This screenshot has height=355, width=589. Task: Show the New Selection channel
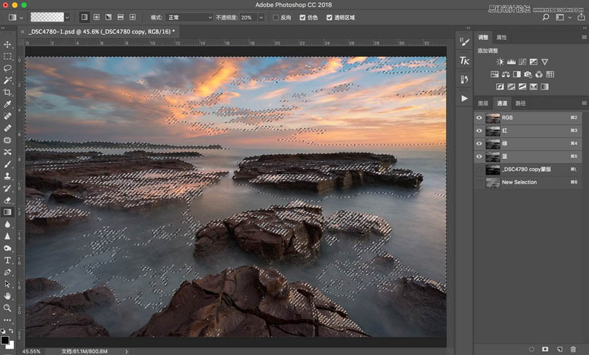click(479, 182)
